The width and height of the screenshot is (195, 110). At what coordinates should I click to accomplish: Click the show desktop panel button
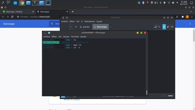pos(192,3)
